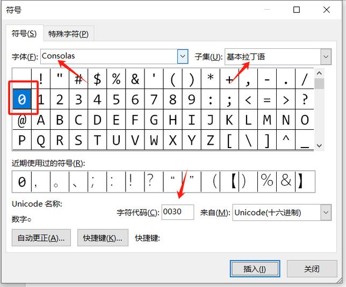Viewport: 346px width, 287px height.
Task: Select the at sign @ symbol
Action: [22, 120]
